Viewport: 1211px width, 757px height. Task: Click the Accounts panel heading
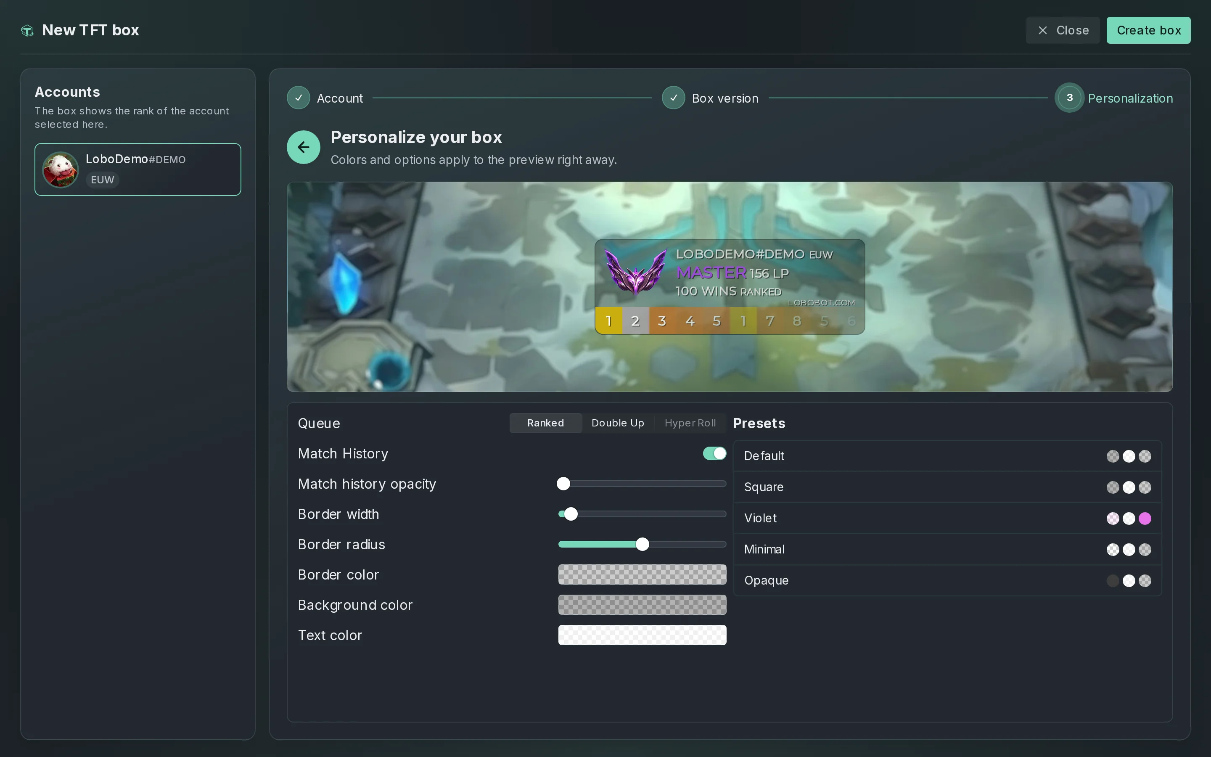tap(68, 92)
